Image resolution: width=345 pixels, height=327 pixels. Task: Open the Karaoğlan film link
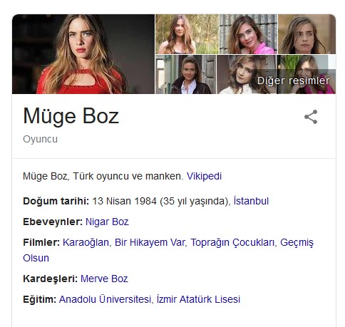pyautogui.click(x=86, y=242)
